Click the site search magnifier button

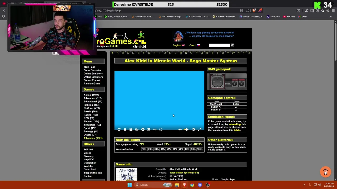pyautogui.click(x=232, y=45)
